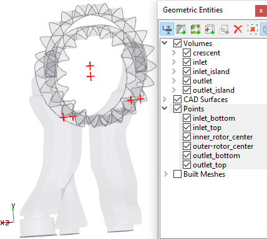Viewport: 267px width, 239px height.
Task: Toggle the wireframe cube icon at toolbar end
Action: coord(265,29)
